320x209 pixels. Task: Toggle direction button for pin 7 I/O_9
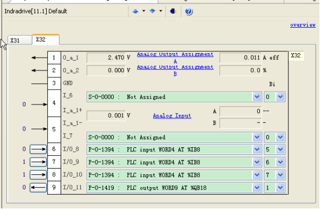(x=38, y=162)
